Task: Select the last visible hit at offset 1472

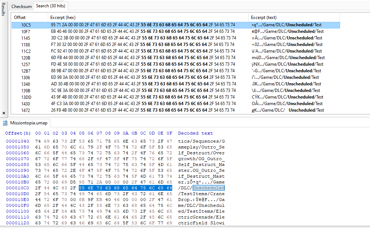Action: [26, 110]
